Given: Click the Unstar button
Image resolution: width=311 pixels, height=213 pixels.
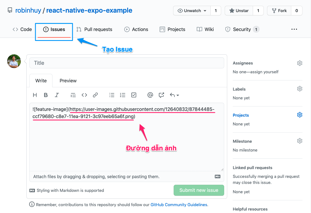Looking at the screenshot, I should pyautogui.click(x=239, y=11).
